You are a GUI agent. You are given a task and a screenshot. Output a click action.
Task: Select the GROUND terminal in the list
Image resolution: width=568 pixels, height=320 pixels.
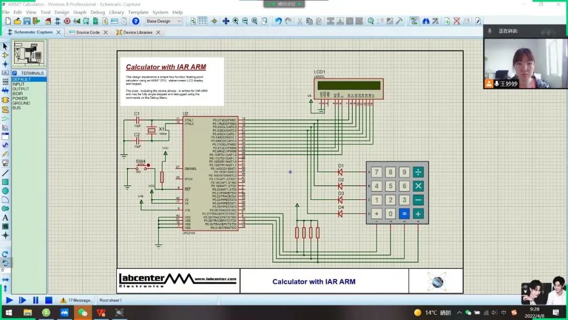click(22, 103)
